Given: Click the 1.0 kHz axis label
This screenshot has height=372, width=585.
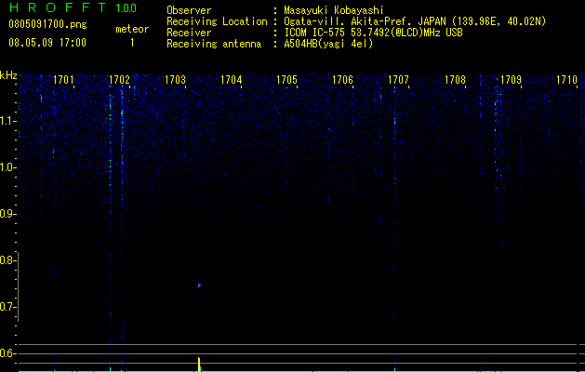Looking at the screenshot, I should click(x=7, y=167).
